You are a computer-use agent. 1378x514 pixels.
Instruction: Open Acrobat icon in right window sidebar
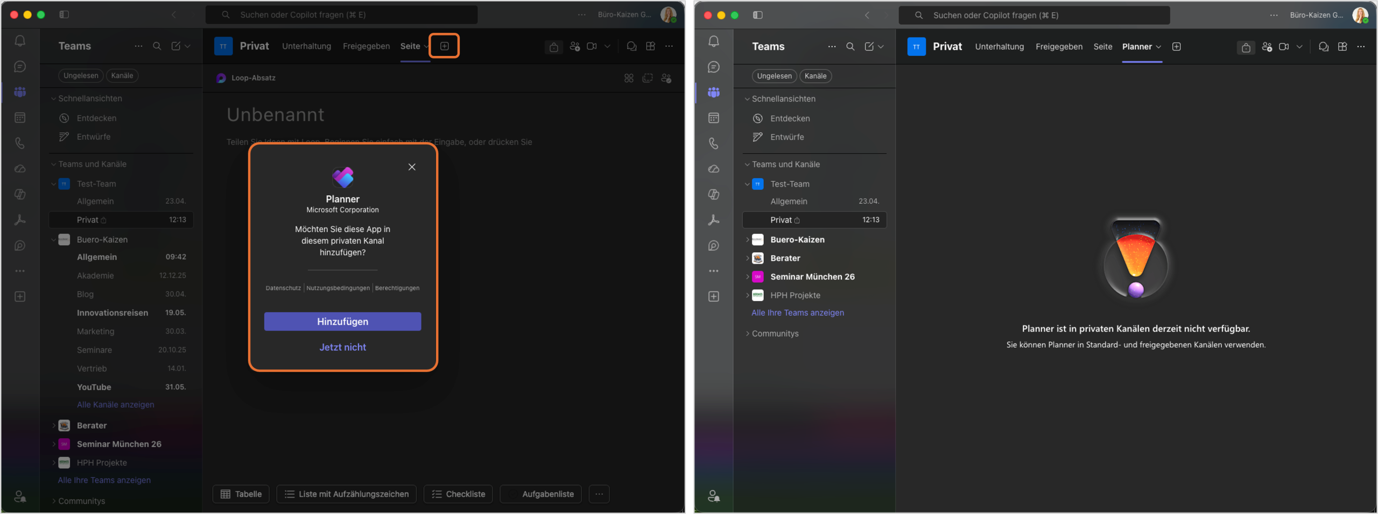click(714, 220)
